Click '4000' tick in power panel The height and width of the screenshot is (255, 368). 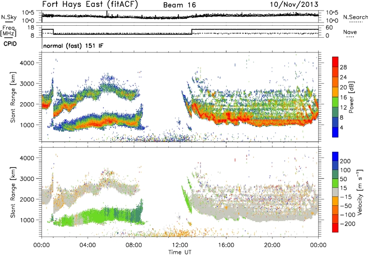coord(27,63)
